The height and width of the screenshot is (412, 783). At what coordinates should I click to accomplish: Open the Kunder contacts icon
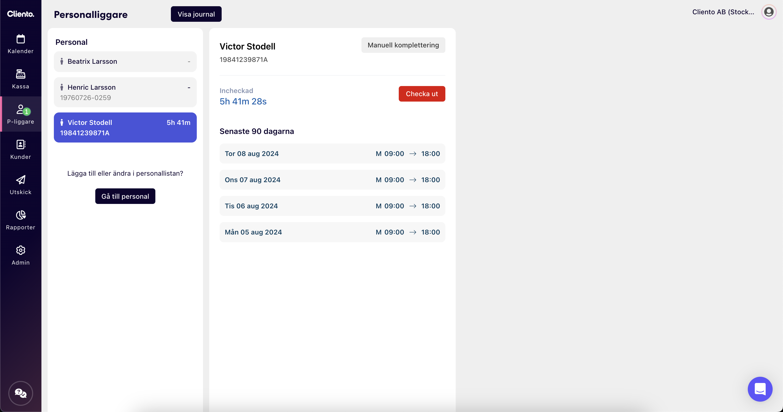click(21, 145)
